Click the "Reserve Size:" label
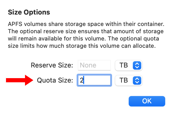 (x=52, y=65)
